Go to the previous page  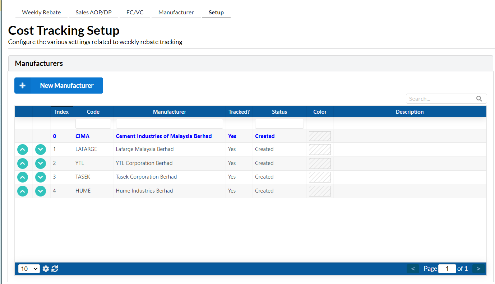coord(413,269)
